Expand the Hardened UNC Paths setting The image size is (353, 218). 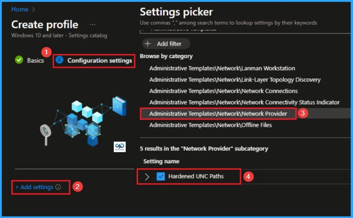(147, 176)
